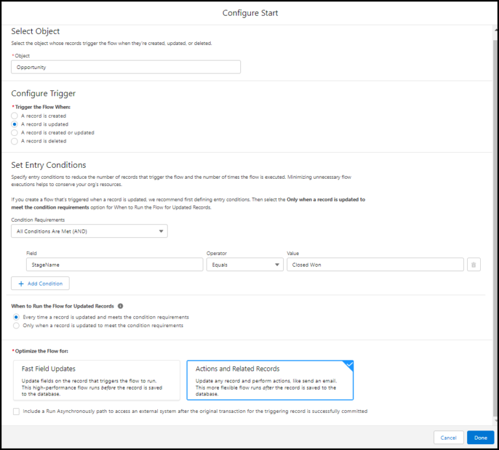Select 'A record is created' radio button
The height and width of the screenshot is (450, 499).
(x=14, y=116)
